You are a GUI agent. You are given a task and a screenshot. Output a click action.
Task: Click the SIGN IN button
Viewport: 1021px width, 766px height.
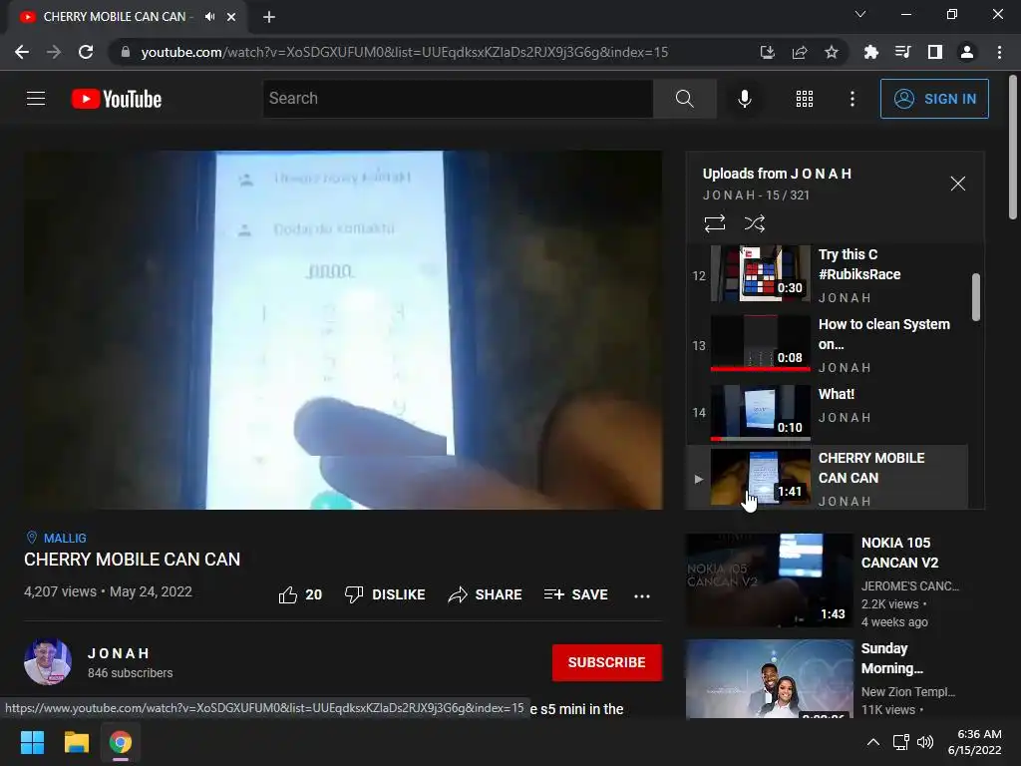tap(934, 99)
